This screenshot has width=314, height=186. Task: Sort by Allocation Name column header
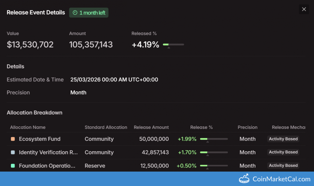[x=28, y=127]
